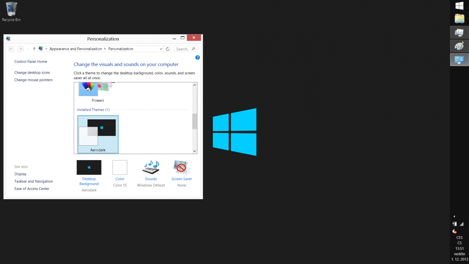Click the Paint taskbar icon

point(459,46)
